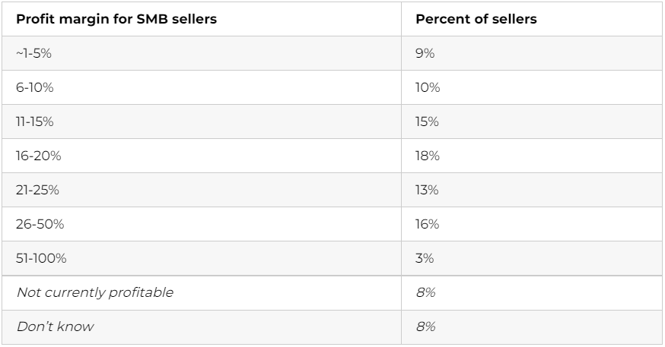Select the '51-100%' margin cell
This screenshot has width=665, height=347.
point(40,259)
